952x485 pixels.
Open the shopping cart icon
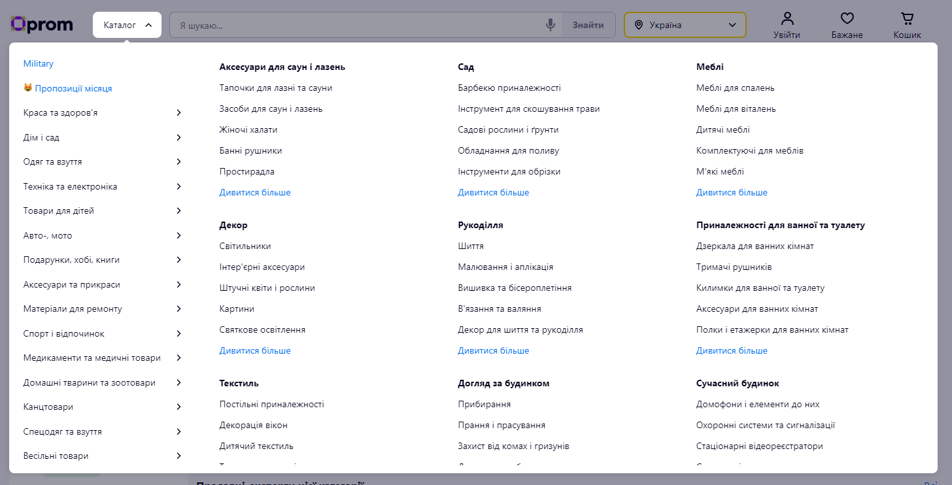907,18
